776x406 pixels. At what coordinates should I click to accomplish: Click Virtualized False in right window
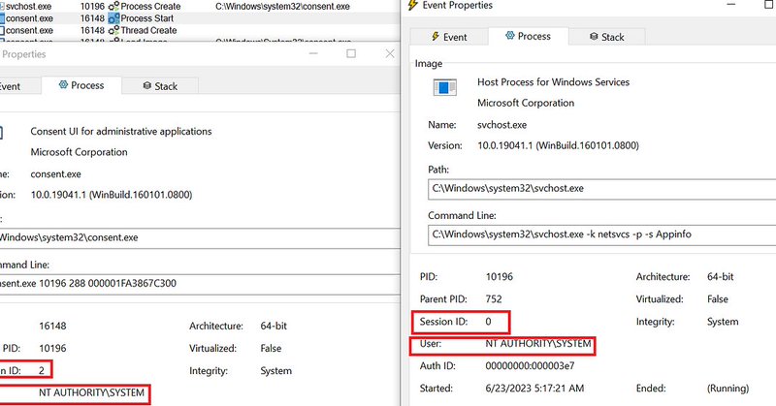point(718,299)
